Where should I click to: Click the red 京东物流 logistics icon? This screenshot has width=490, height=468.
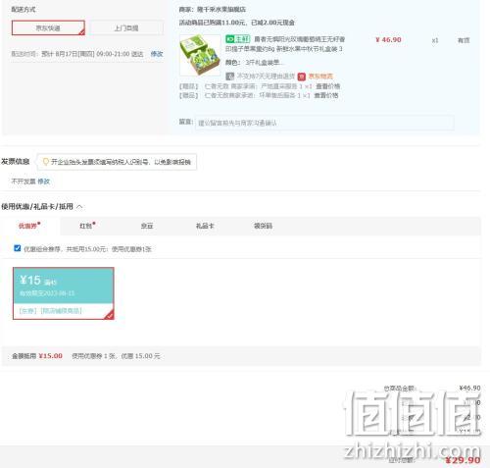(x=301, y=77)
